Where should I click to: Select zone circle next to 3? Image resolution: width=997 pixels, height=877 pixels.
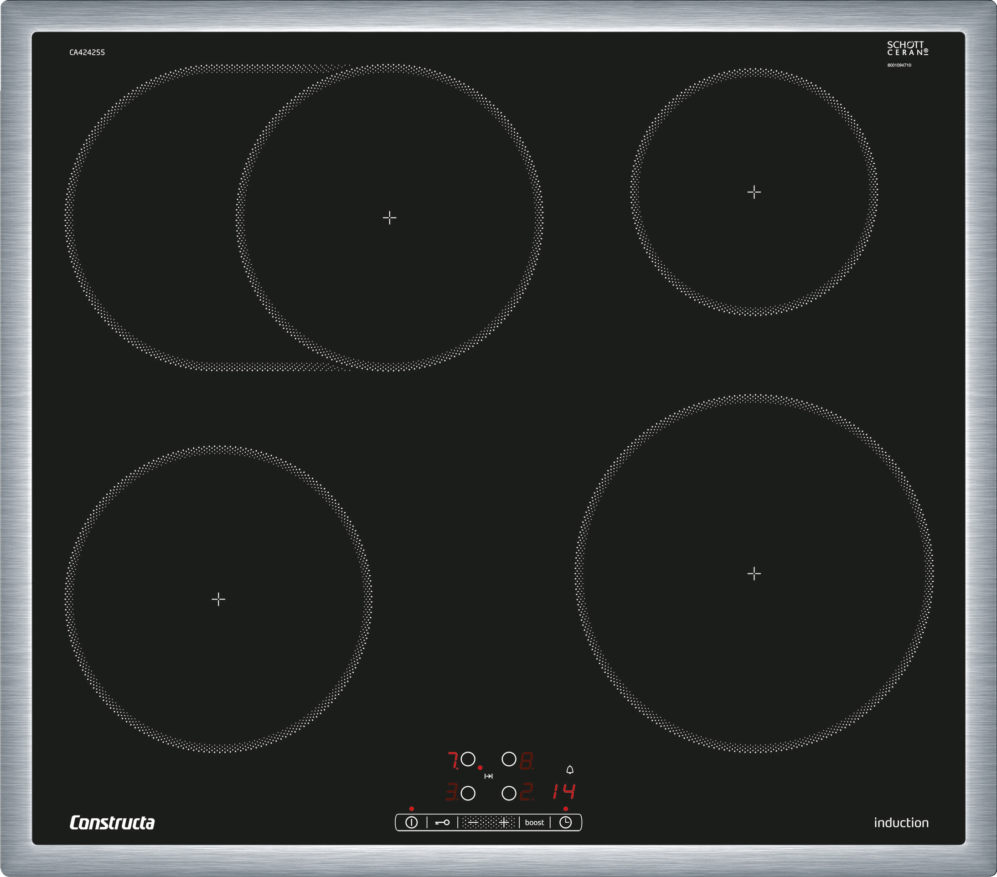(x=468, y=794)
